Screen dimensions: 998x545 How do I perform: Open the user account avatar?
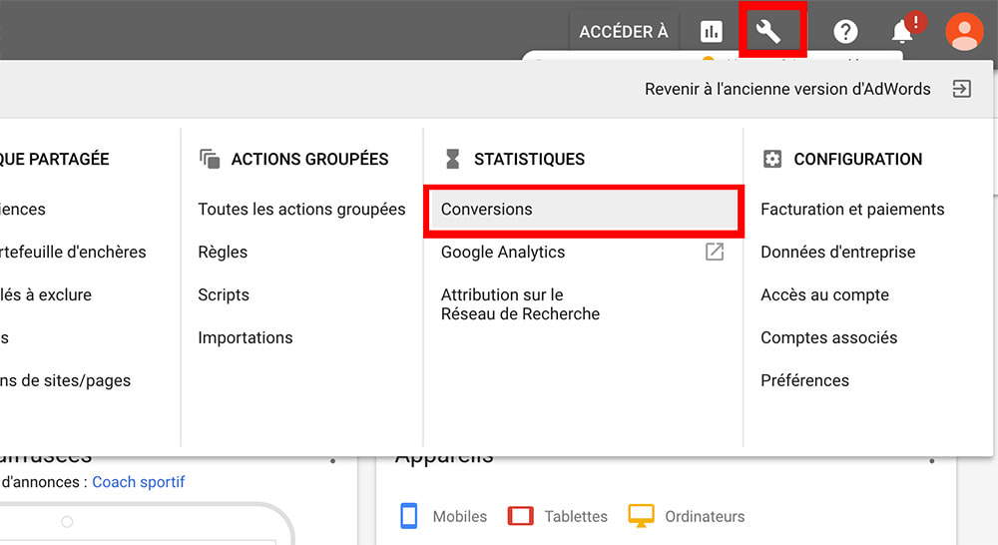[x=963, y=32]
